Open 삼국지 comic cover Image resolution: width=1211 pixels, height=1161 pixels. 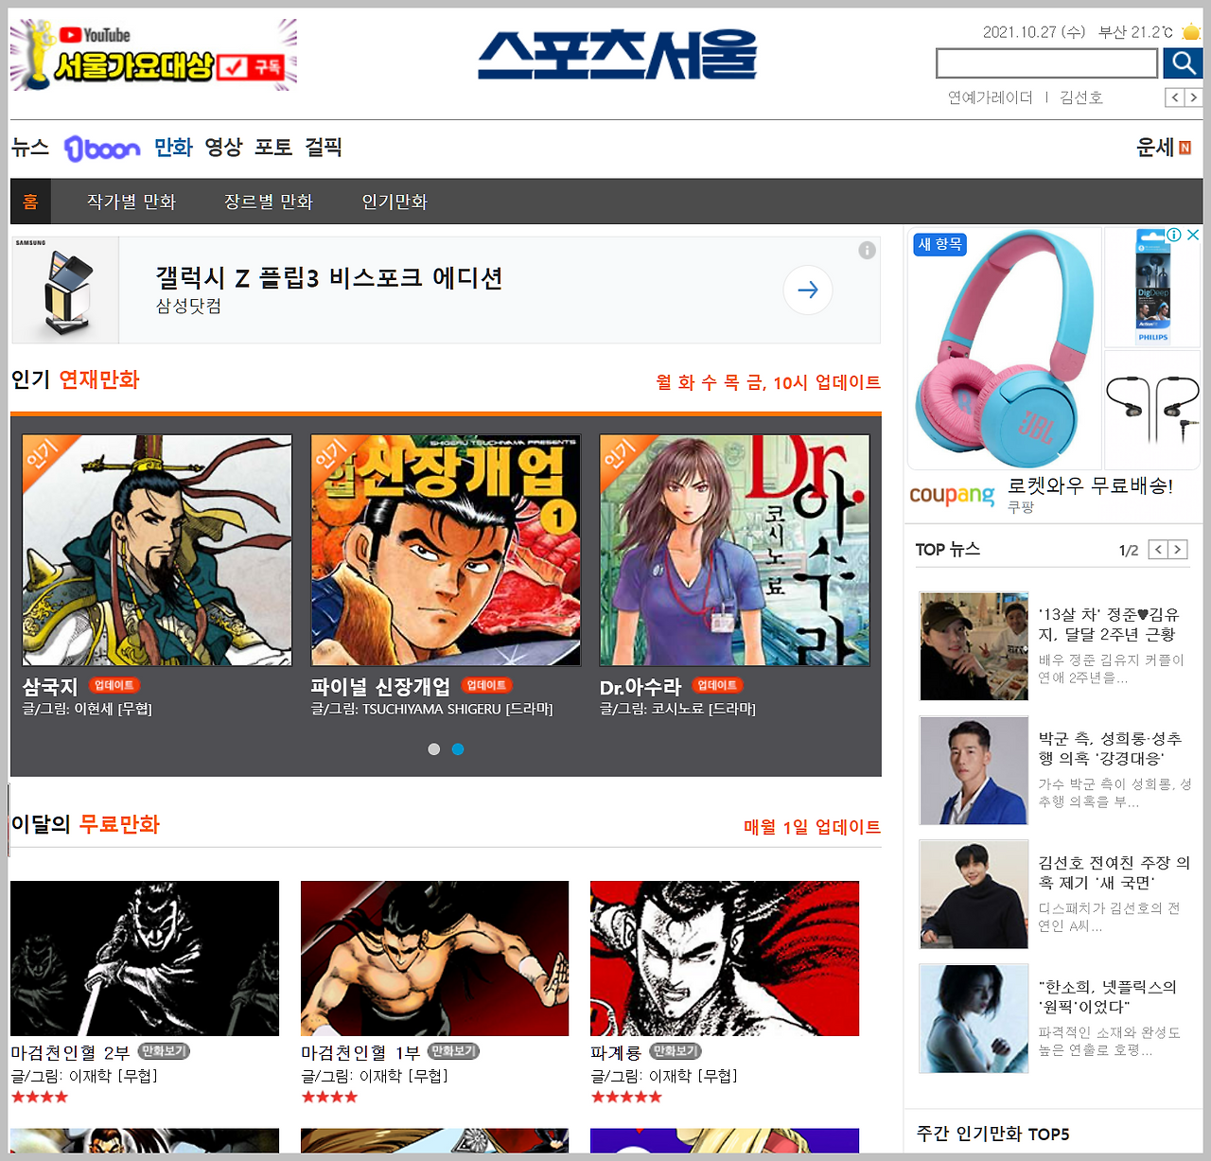click(x=157, y=551)
